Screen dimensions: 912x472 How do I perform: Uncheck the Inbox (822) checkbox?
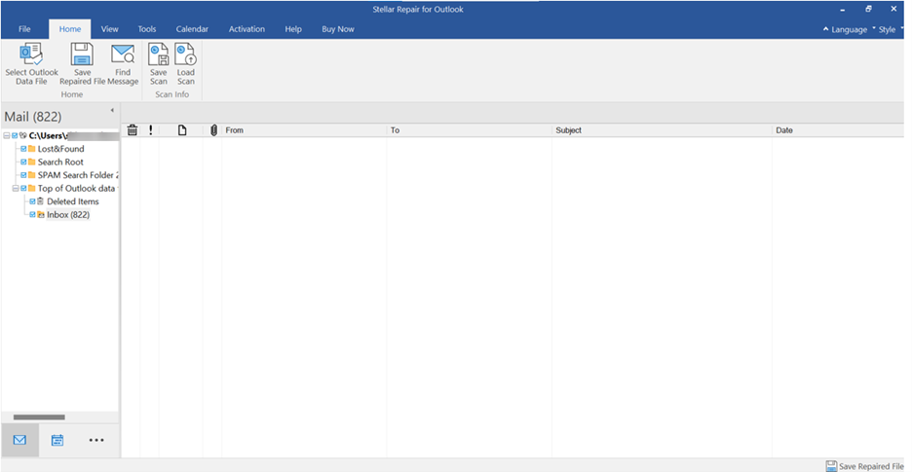pos(33,214)
